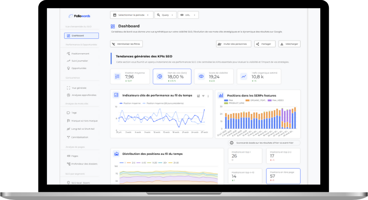This screenshot has height=200, width=368.
Task: Select the Part de voix (SoV) KPI card
Action: click(x=172, y=77)
